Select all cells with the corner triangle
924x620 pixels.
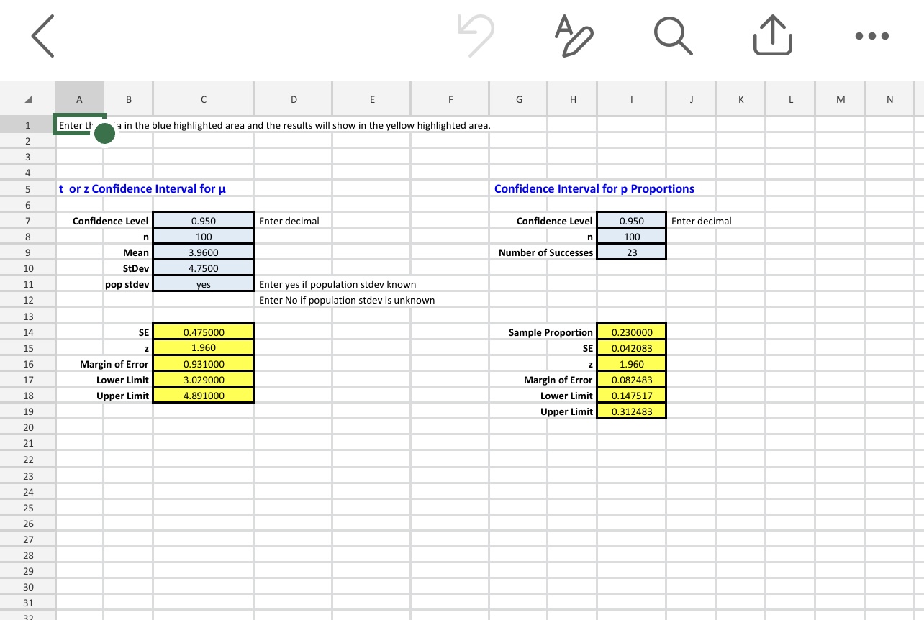point(28,99)
